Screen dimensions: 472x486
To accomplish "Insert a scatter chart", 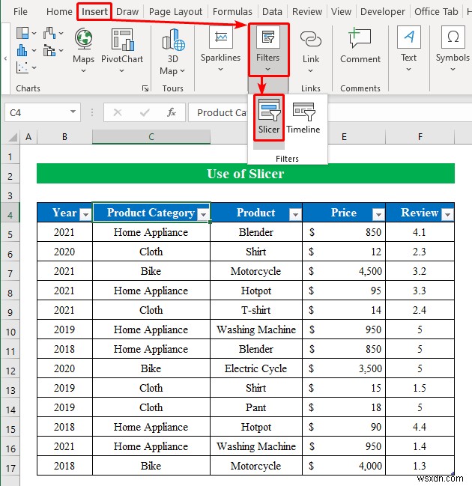I will click(22, 67).
